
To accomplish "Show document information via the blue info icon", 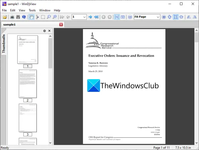I will [x=24, y=17].
